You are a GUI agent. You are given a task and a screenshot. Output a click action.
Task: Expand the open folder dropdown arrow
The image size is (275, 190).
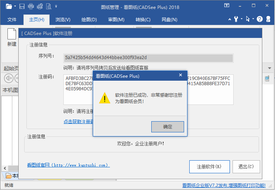(x=15, y=6)
